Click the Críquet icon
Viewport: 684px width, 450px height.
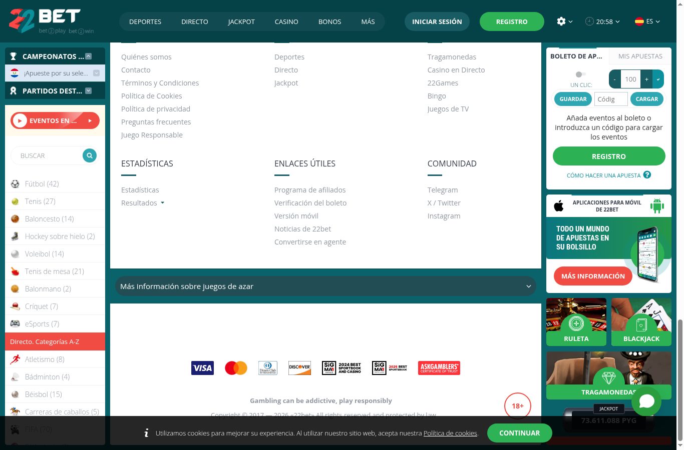[15, 306]
